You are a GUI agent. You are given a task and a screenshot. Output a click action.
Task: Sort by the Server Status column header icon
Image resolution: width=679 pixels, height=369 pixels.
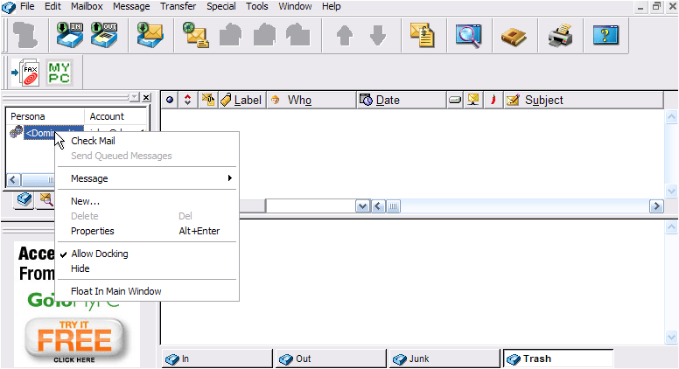click(473, 100)
